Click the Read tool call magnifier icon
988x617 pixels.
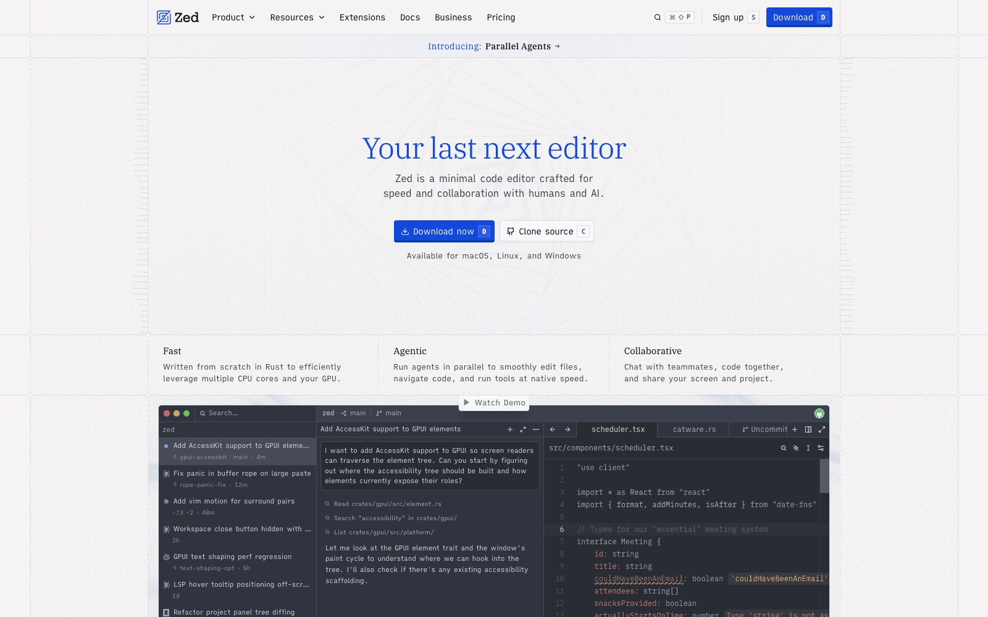coord(328,504)
